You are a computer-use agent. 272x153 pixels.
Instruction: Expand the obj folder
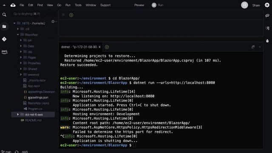pyautogui.click(x=21, y=52)
